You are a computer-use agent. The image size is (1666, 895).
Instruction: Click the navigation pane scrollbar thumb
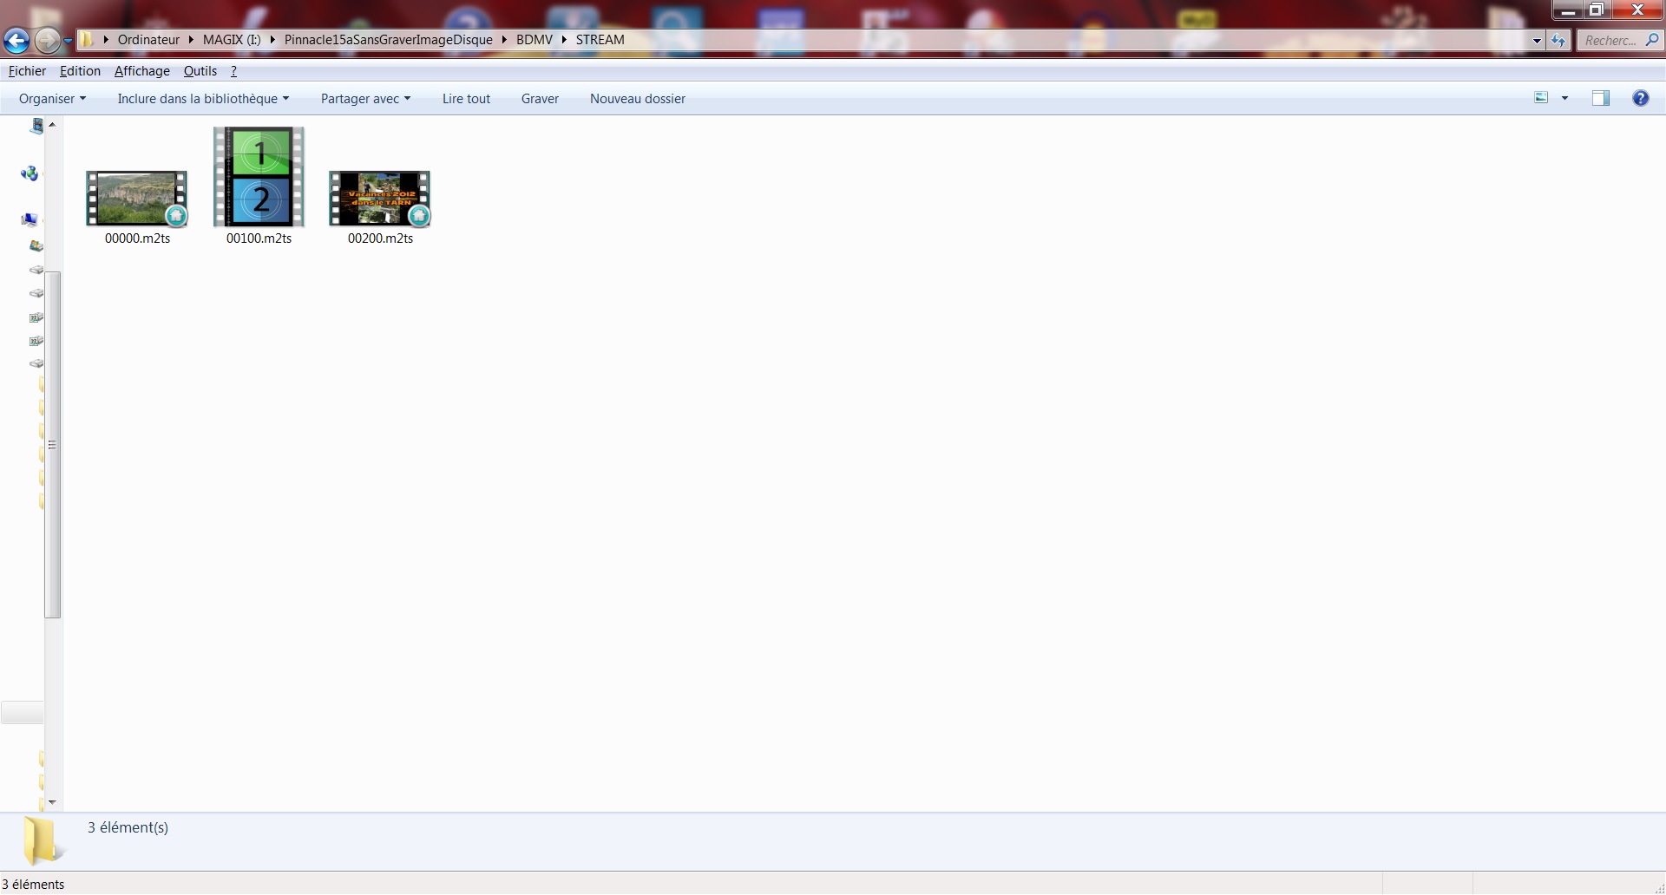52,444
